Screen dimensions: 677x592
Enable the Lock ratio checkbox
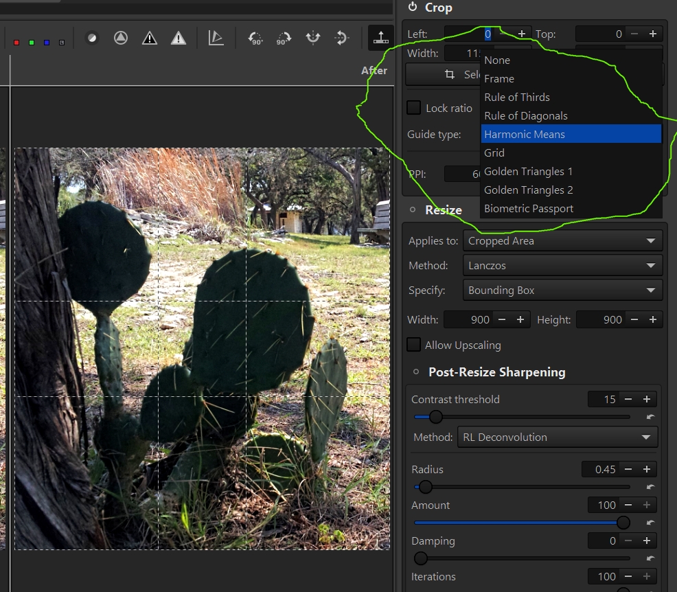click(x=414, y=108)
